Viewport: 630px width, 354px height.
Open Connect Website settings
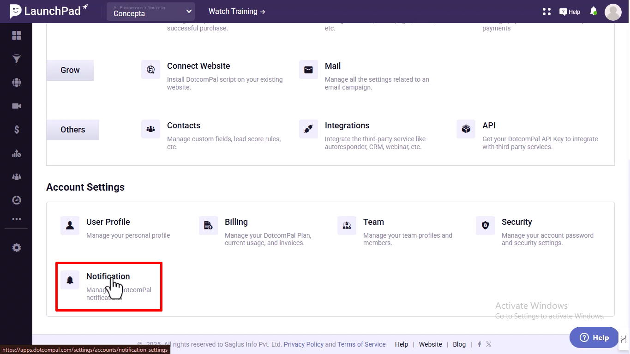[x=198, y=66]
